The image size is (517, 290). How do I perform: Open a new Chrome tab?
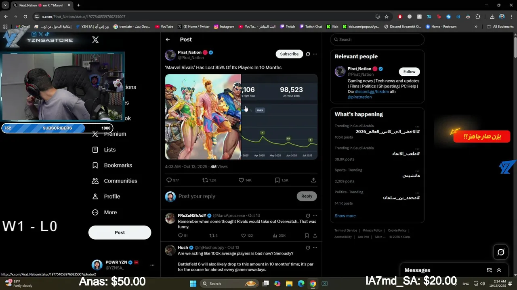[x=78, y=5]
